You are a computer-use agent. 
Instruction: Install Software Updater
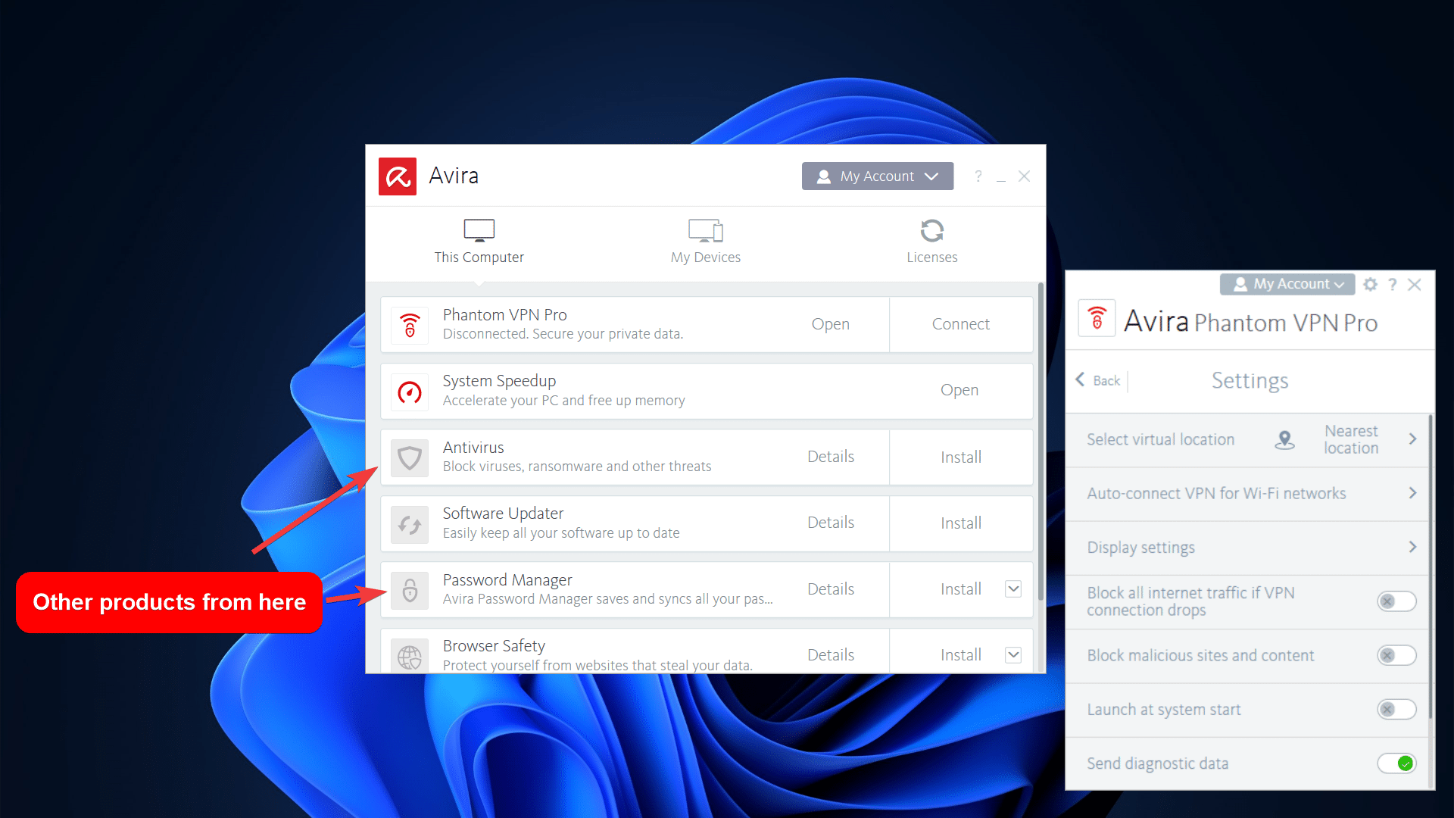coord(961,523)
